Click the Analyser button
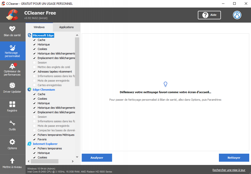Viewport: 251px width, 174px height. (x=97, y=158)
